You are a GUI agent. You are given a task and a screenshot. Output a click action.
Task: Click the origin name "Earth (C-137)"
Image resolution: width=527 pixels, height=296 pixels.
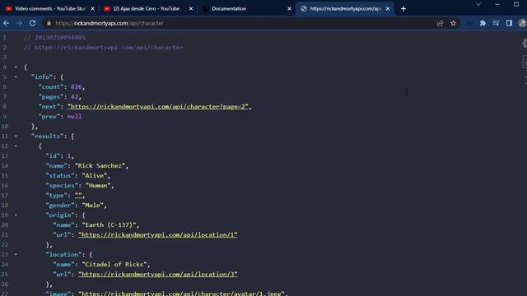pyautogui.click(x=109, y=224)
